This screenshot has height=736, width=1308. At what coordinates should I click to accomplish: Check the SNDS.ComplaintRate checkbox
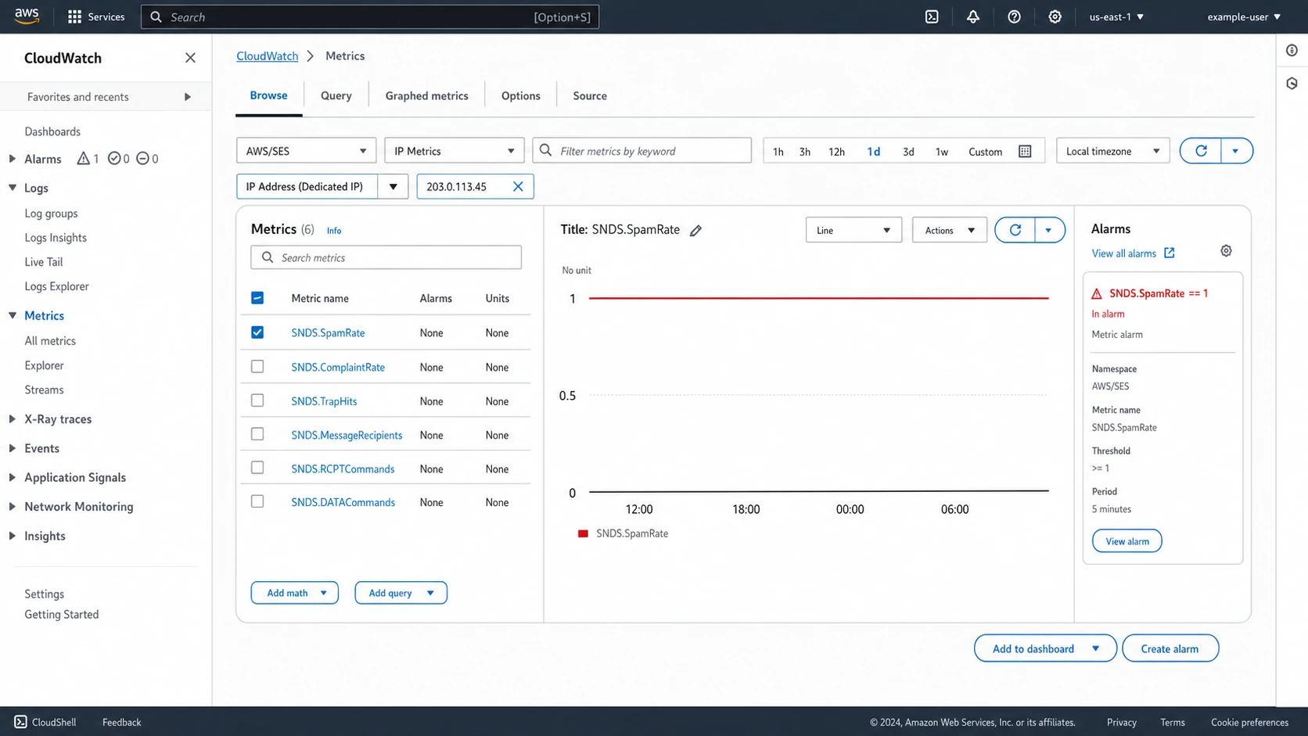coord(257,366)
